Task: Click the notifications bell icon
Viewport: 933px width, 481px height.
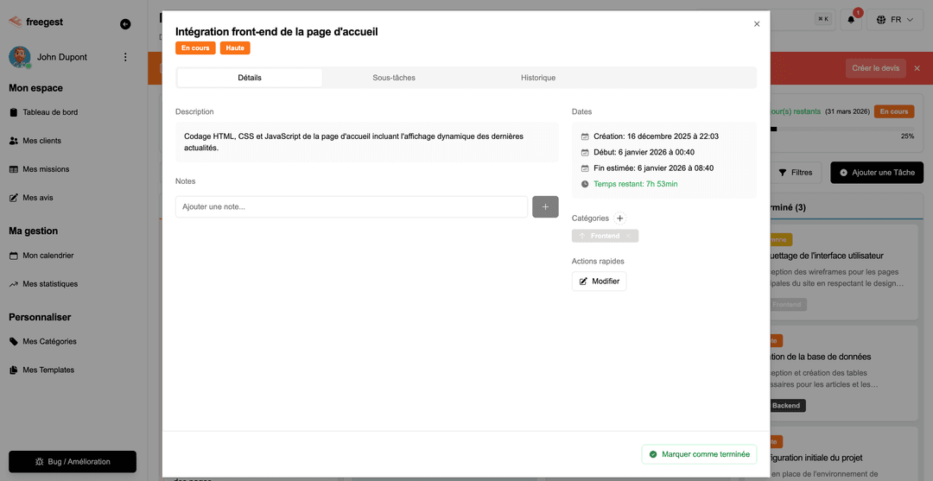Action: pyautogui.click(x=851, y=19)
